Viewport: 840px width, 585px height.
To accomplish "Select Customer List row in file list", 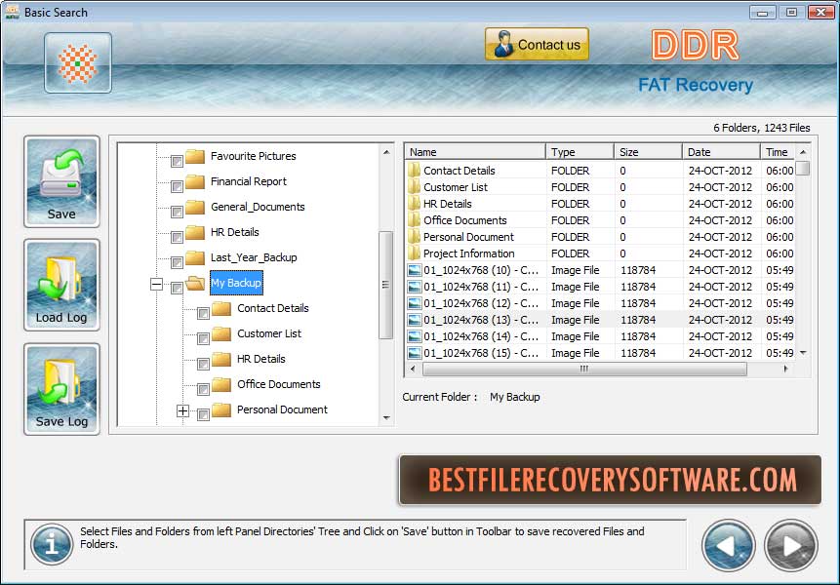I will (x=600, y=187).
